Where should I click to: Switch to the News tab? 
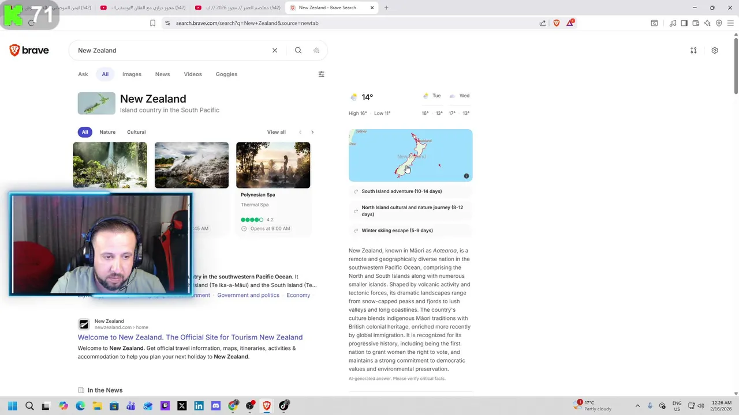tap(162, 74)
